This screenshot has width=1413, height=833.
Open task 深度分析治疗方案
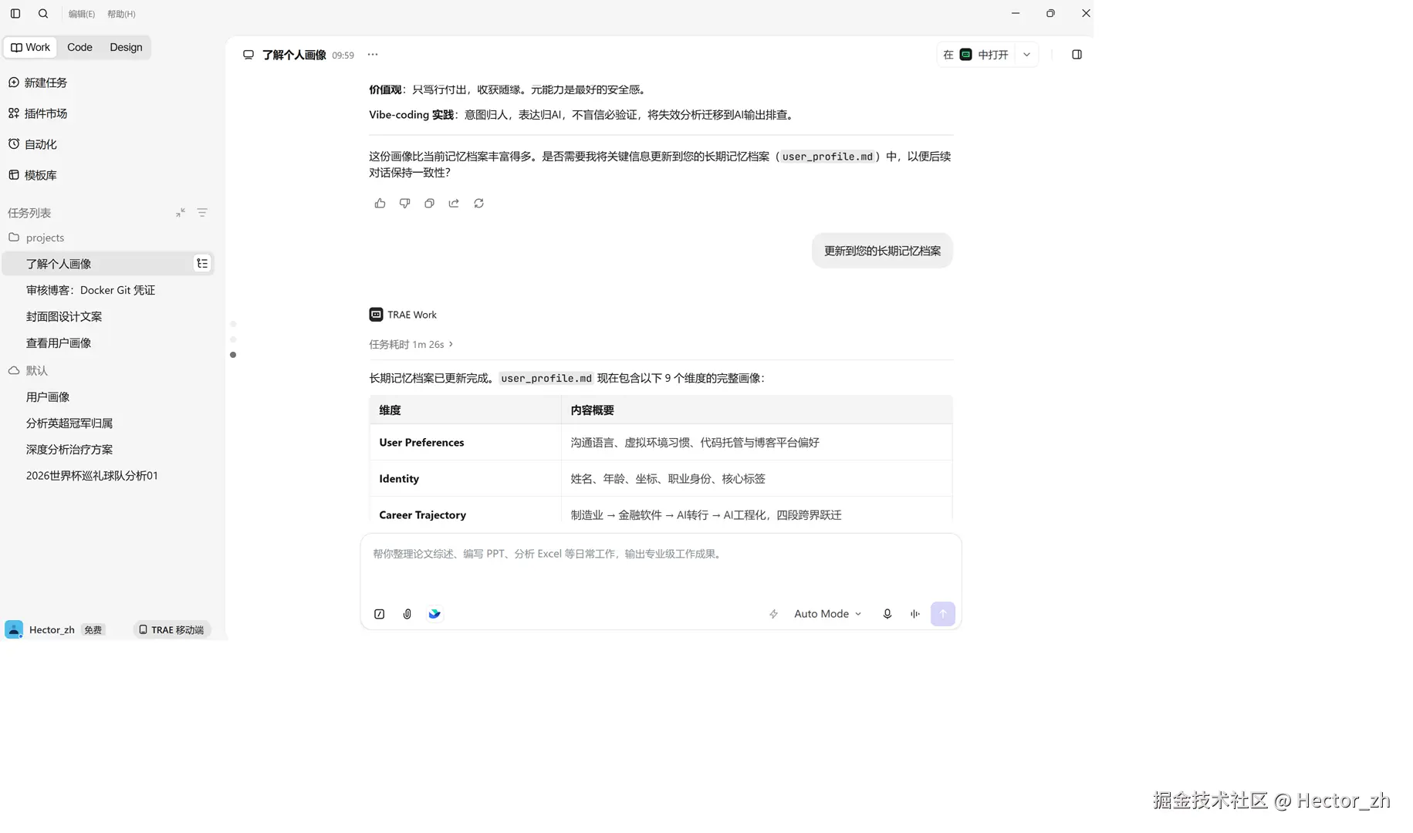coord(69,449)
